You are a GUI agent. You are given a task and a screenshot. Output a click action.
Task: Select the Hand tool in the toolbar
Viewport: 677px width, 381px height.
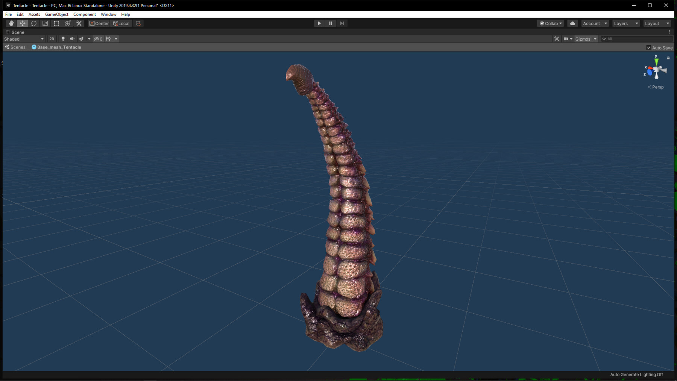[11, 23]
